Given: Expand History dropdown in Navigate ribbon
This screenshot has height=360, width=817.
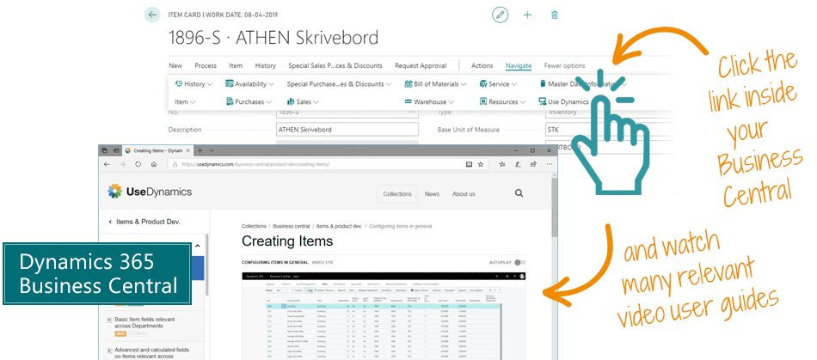Looking at the screenshot, I should tap(193, 83).
